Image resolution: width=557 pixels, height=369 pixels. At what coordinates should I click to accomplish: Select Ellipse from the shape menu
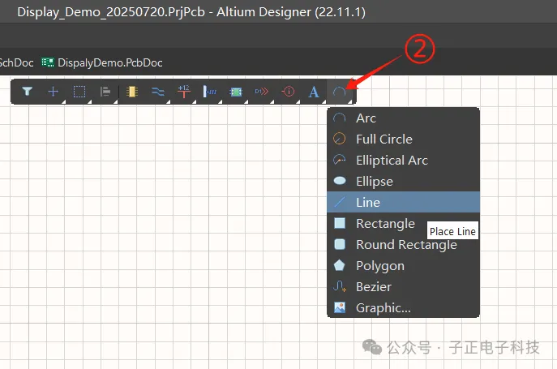(403, 182)
